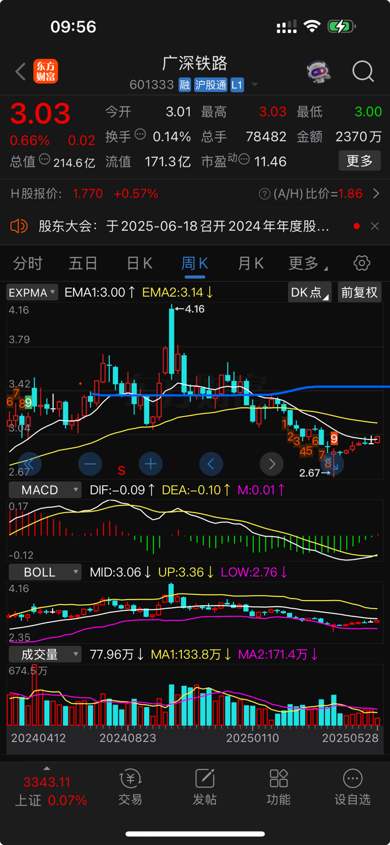Open H股 details chevron
Screen dimensions: 390x845
[376, 194]
